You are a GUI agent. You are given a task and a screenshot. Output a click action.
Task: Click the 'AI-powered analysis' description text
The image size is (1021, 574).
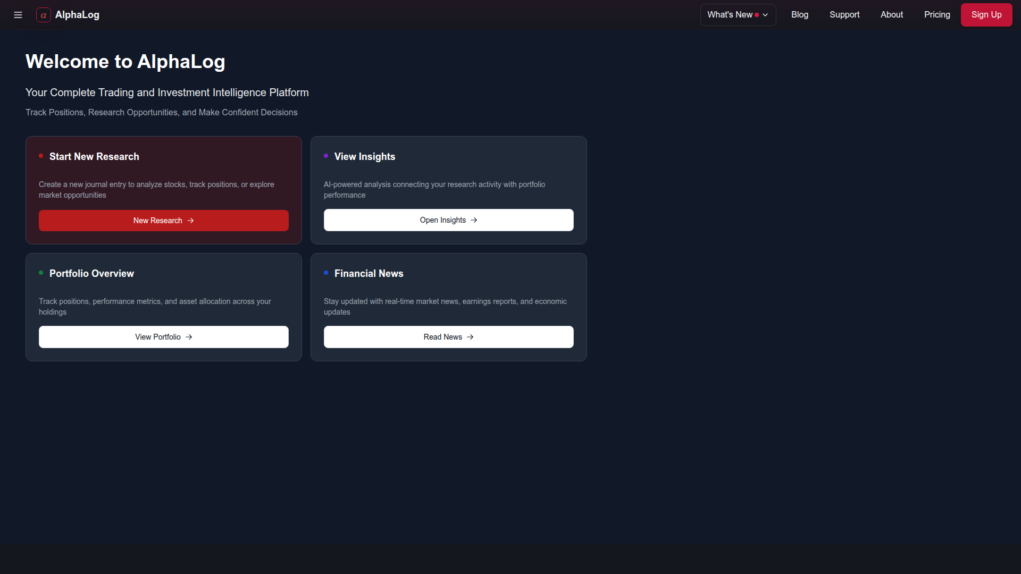(434, 190)
